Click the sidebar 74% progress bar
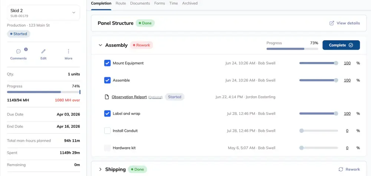 click(43, 92)
